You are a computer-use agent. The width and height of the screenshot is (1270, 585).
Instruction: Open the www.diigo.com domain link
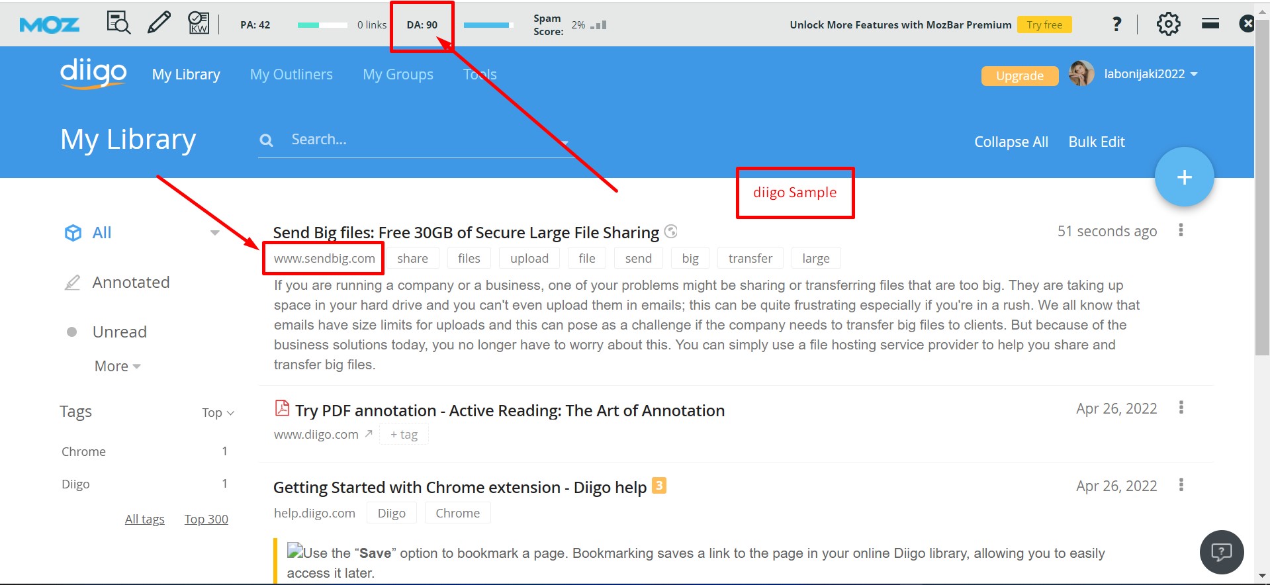(316, 434)
